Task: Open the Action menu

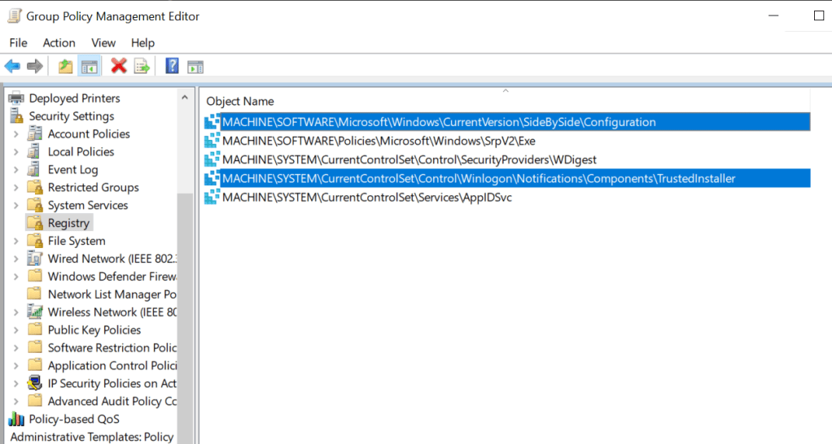Action: pos(59,42)
